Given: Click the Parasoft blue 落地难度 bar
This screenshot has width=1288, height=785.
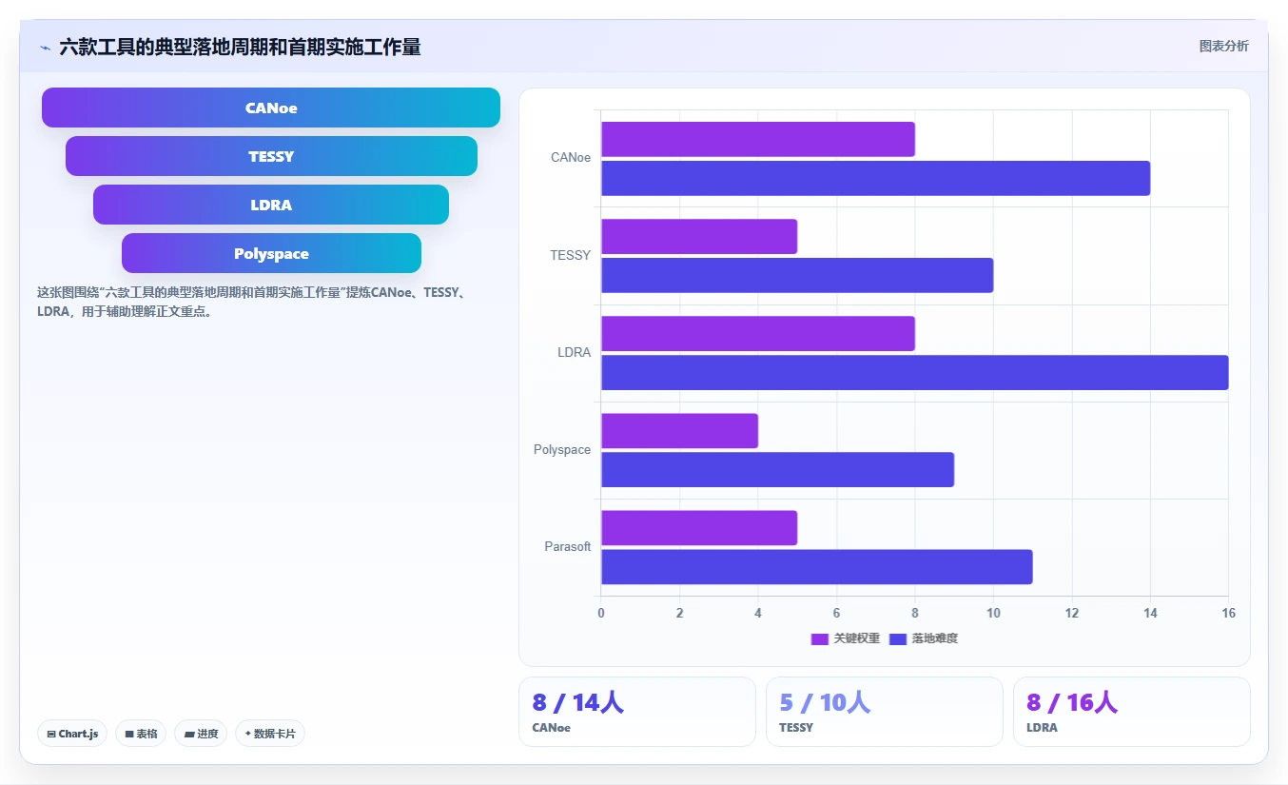Looking at the screenshot, I should coord(816,566).
